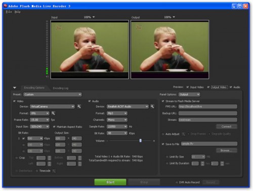The width and height of the screenshot is (253, 191).
Task: Open the Input Size dropdown
Action: pos(39,127)
